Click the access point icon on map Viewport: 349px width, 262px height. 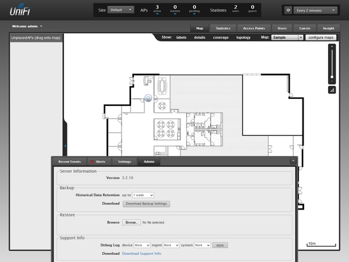pyautogui.click(x=148, y=98)
